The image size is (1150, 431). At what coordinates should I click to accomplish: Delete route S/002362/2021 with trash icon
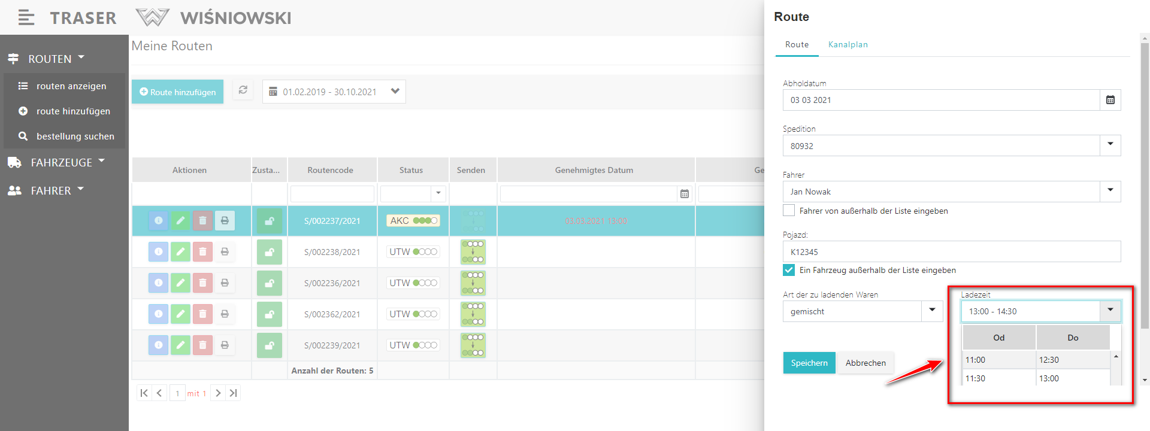click(202, 314)
